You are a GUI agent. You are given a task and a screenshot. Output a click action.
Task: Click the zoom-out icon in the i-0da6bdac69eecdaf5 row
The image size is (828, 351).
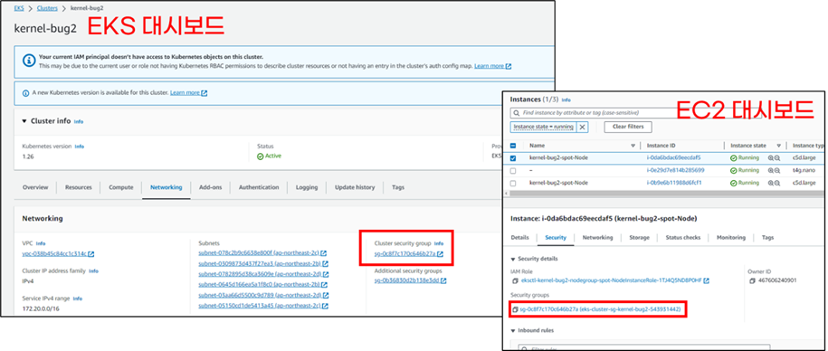tap(777, 157)
